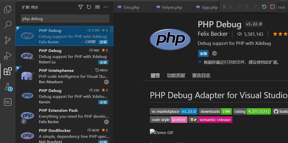Select PHP Intelephense extension row
Screen dimensions: 288x143
pos(64,76)
